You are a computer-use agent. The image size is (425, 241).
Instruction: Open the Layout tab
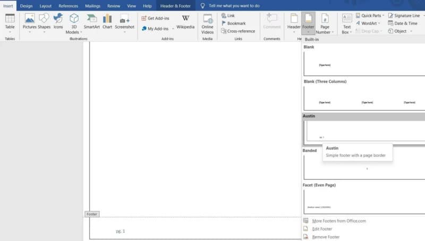[45, 6]
